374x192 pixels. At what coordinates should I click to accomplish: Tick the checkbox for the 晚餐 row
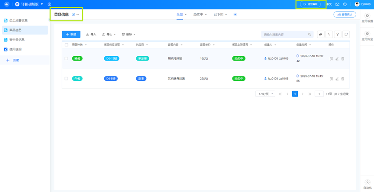pos(66,58)
